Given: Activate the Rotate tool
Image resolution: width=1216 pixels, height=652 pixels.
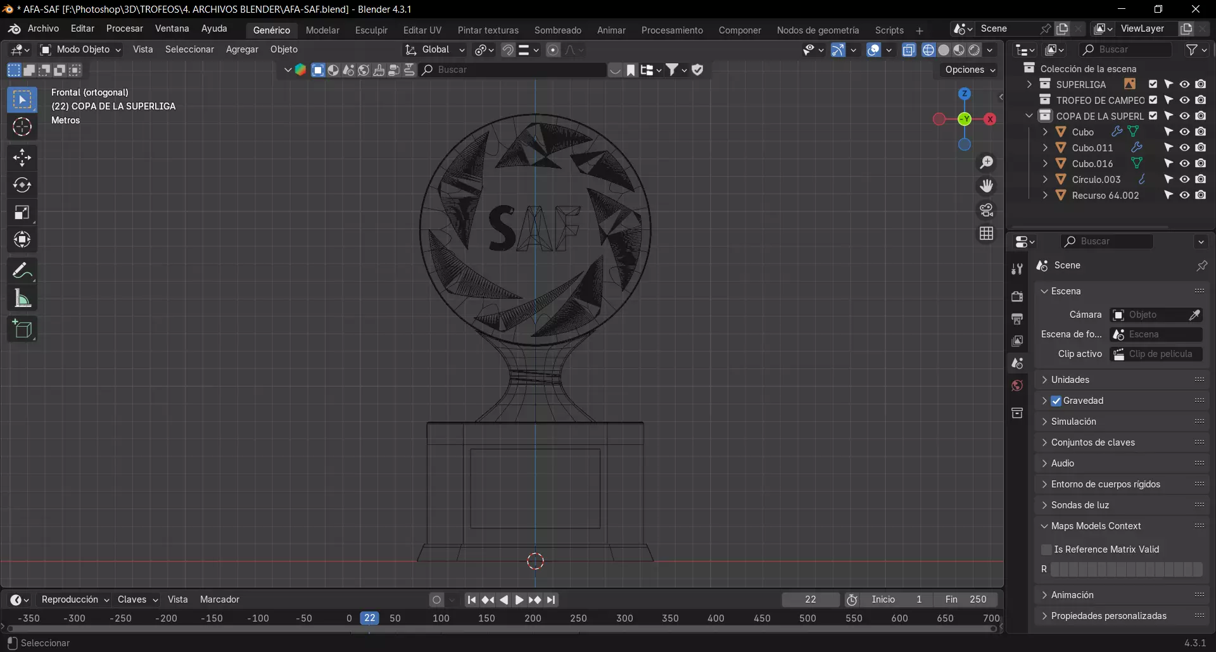Looking at the screenshot, I should tap(22, 185).
